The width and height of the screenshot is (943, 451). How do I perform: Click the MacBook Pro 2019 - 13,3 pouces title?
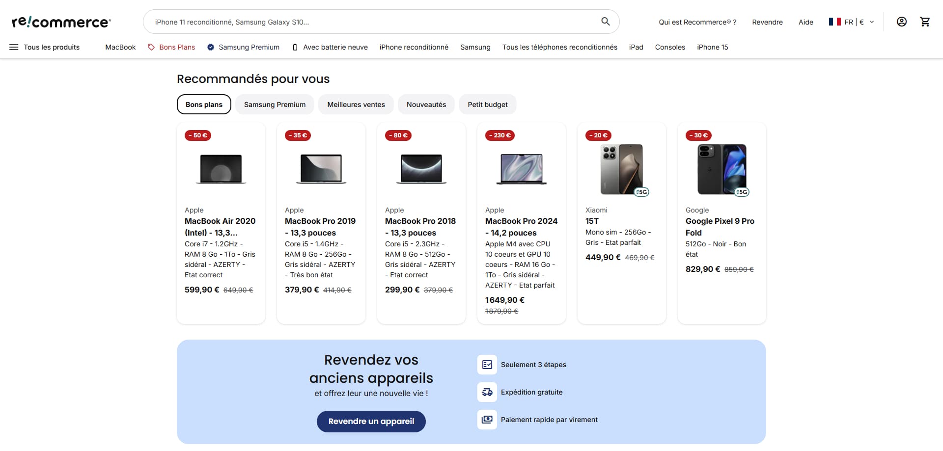[x=320, y=227]
